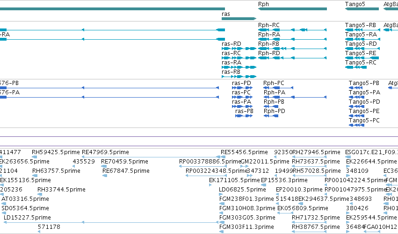Select Tango5-PD protein
This screenshot has width=398, height=234.
364,102
